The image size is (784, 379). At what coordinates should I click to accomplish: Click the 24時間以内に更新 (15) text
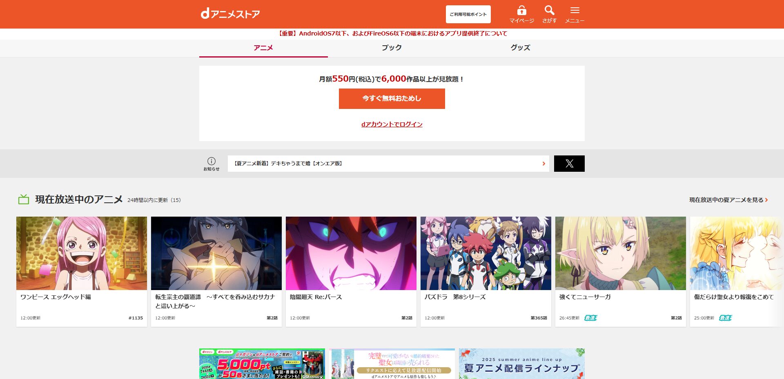pos(154,200)
